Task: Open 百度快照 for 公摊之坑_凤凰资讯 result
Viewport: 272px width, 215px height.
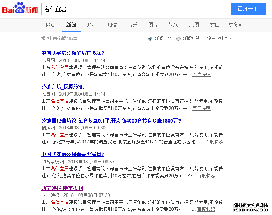Action: 202,109
